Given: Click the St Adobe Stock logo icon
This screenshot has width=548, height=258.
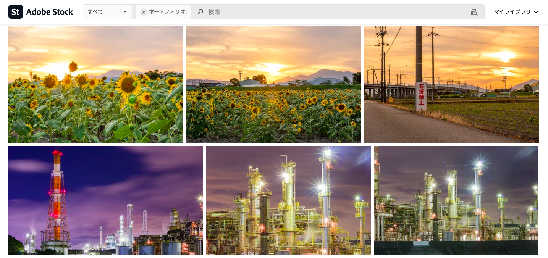Looking at the screenshot, I should point(16,12).
